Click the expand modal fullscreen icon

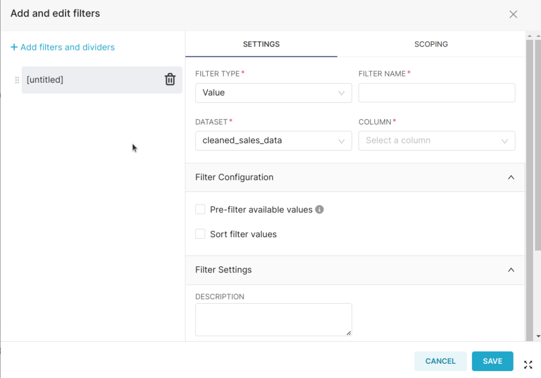(x=528, y=365)
